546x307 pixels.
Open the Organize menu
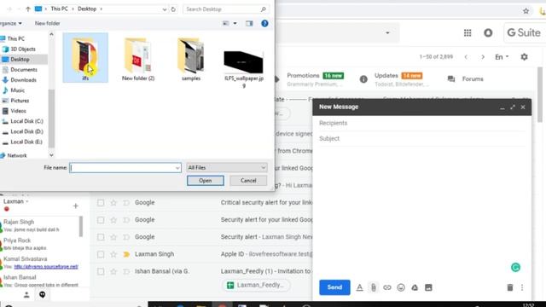[x=10, y=23]
